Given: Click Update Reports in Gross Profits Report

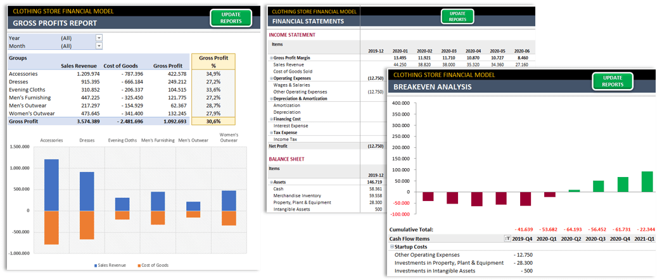Looking at the screenshot, I should coord(231,18).
